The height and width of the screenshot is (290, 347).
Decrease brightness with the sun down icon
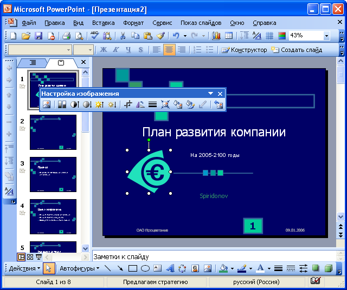112,104
